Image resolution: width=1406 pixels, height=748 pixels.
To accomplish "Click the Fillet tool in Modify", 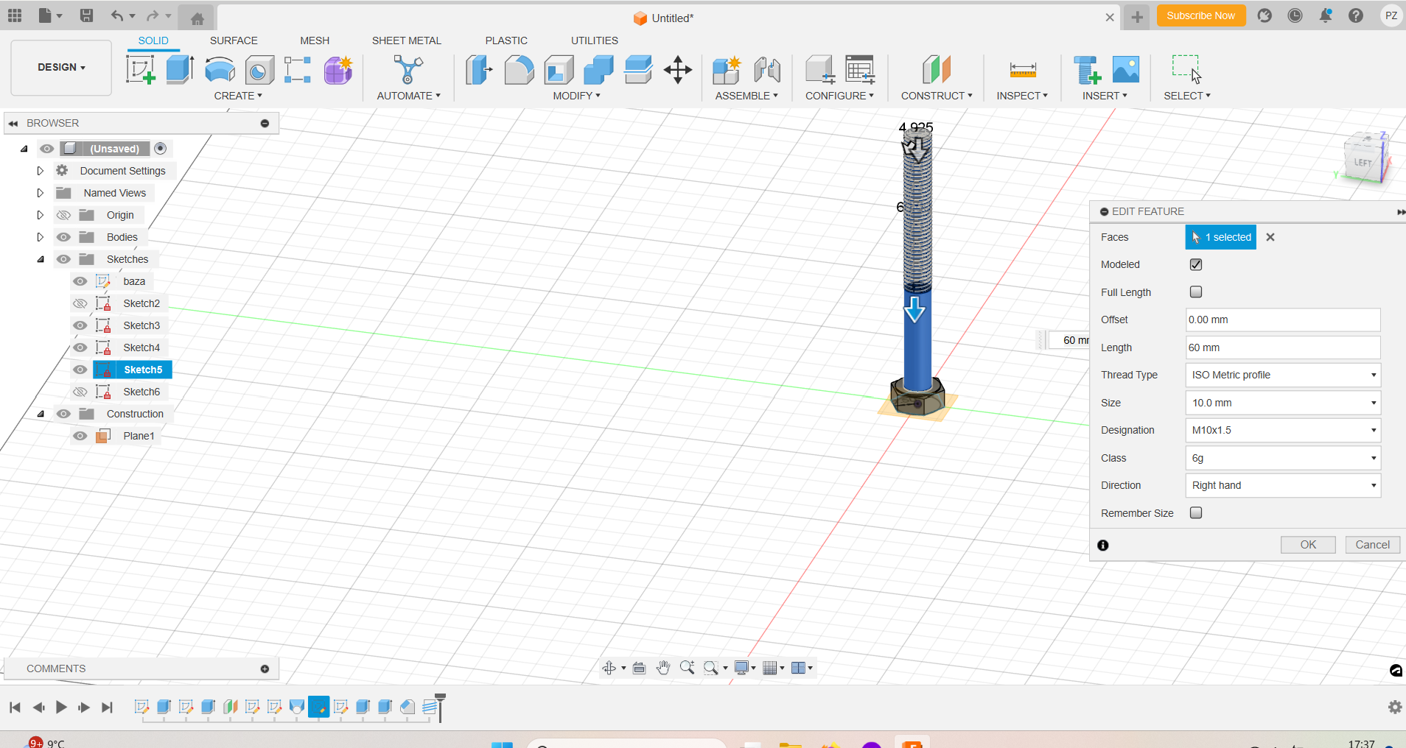I will click(519, 70).
